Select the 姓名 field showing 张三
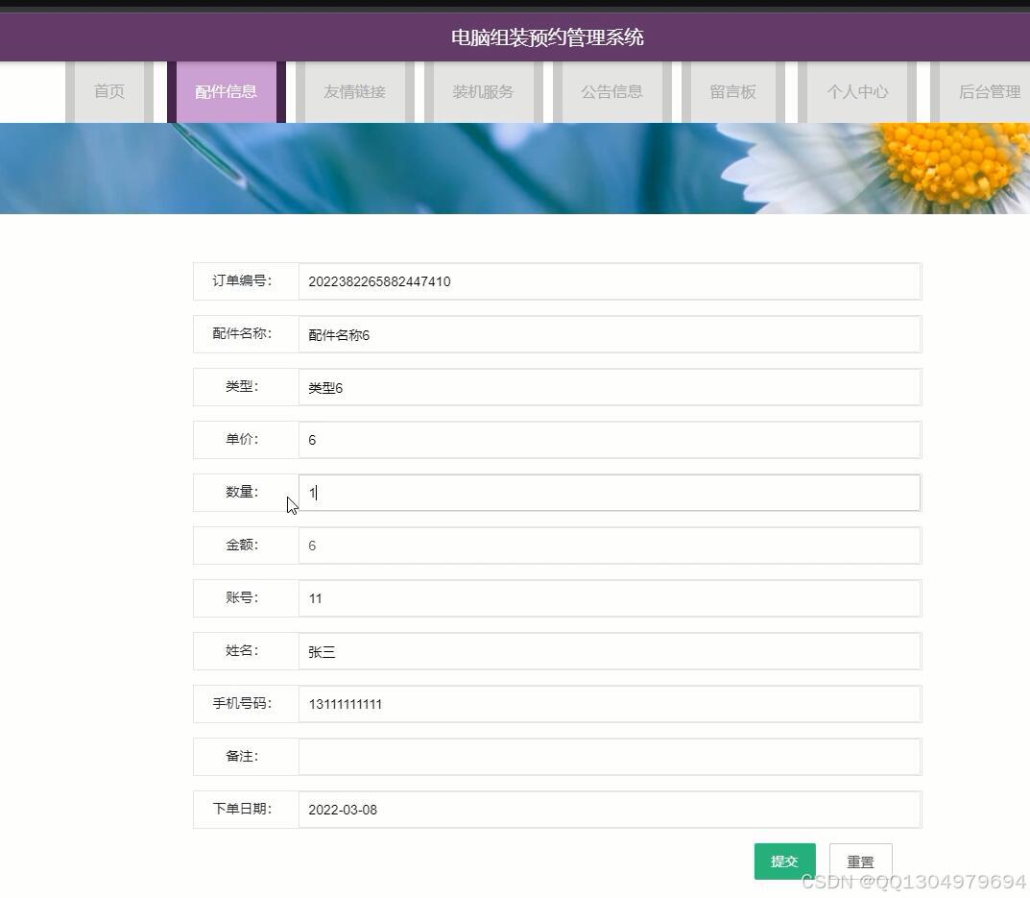The height and width of the screenshot is (898, 1030). pyautogui.click(x=610, y=650)
